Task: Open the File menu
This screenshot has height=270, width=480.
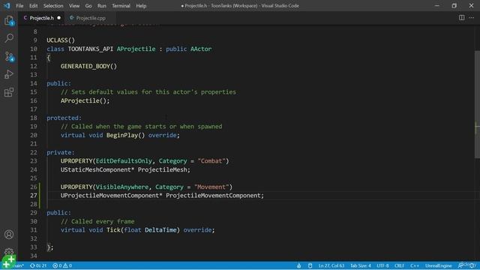Action: point(19,6)
